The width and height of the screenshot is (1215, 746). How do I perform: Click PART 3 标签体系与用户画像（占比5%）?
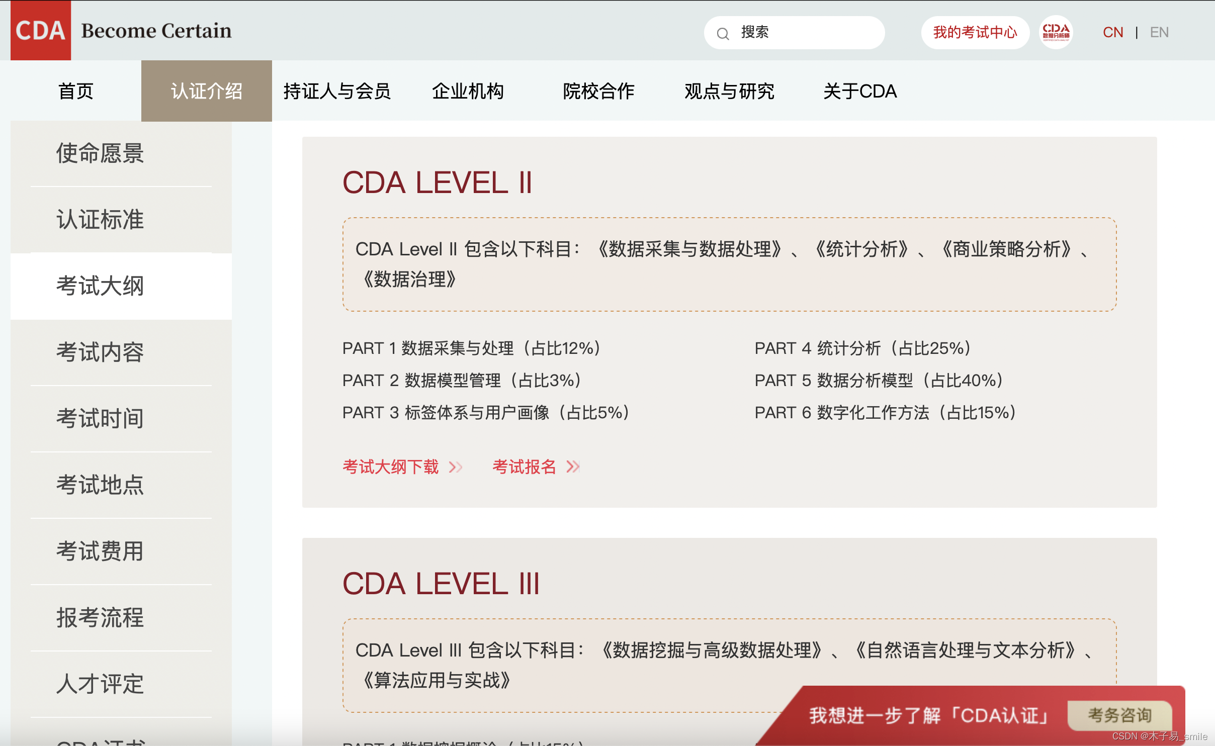pyautogui.click(x=487, y=412)
